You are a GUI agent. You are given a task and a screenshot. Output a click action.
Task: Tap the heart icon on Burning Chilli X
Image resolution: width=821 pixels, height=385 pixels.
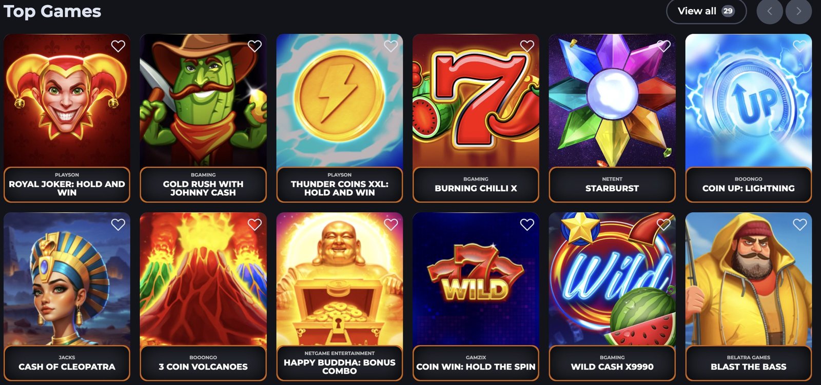(527, 46)
